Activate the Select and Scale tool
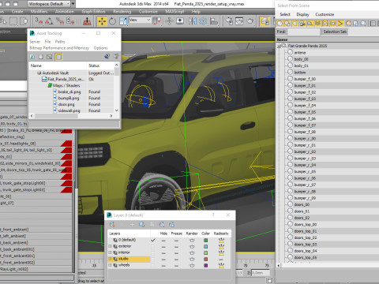Screen dimensions: 379x284 (x=123, y=21)
